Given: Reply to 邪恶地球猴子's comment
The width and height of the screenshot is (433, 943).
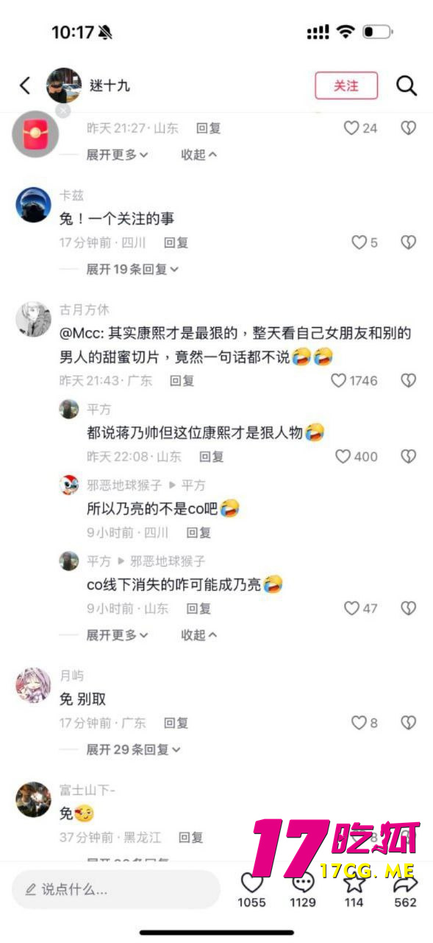Looking at the screenshot, I should point(198,533).
